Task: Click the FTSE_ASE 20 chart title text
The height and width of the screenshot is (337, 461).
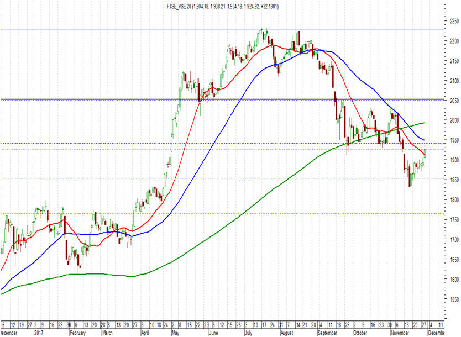Action: pos(223,6)
